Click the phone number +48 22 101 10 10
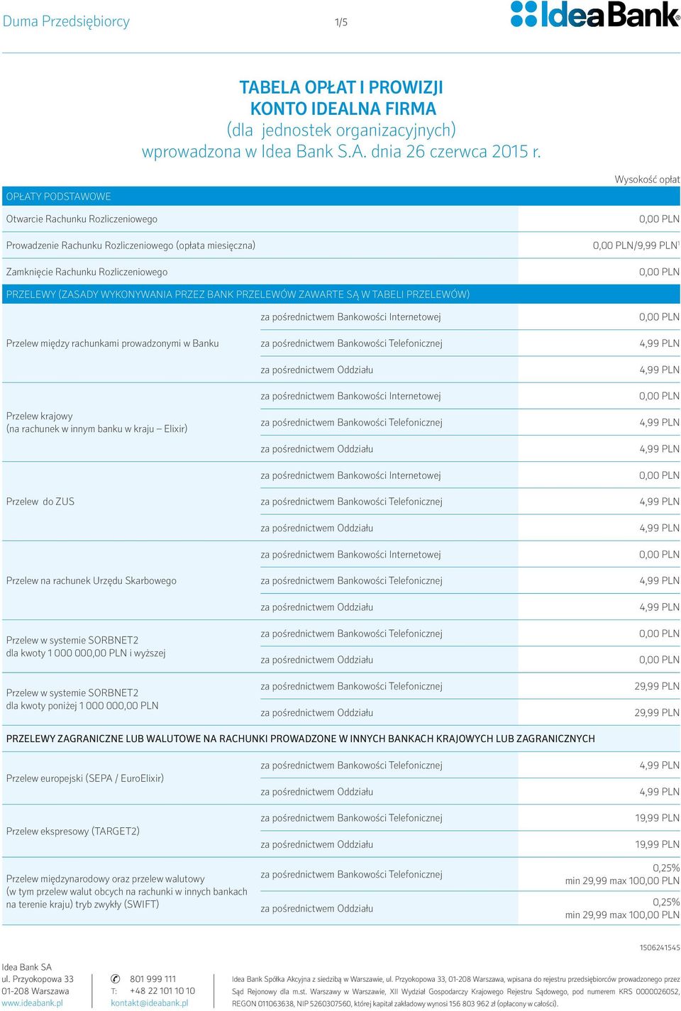This screenshot has width=681, height=1011. point(162,991)
